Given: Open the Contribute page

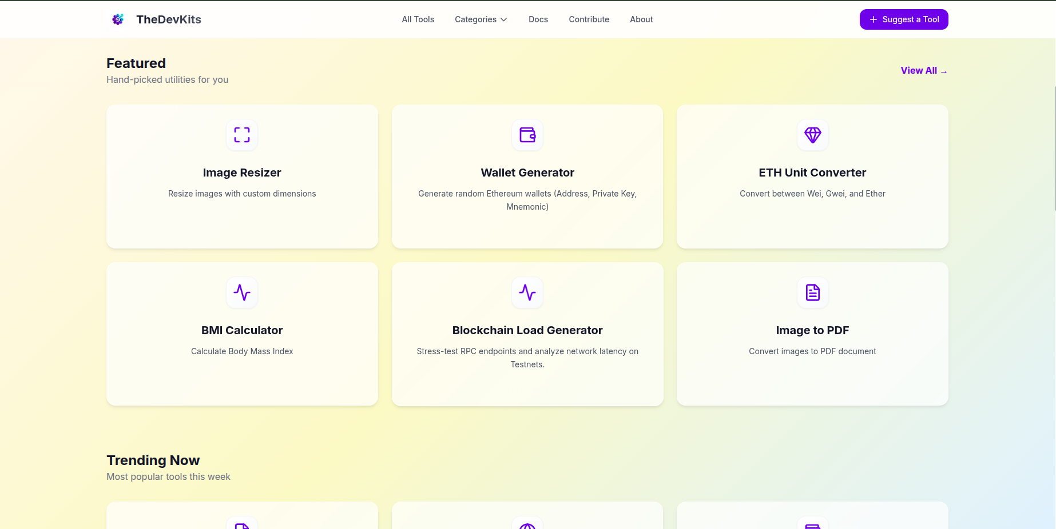Looking at the screenshot, I should click(589, 19).
